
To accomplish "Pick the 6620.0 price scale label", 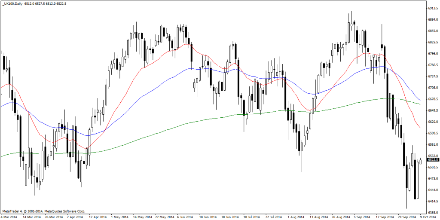I will [x=432, y=122].
